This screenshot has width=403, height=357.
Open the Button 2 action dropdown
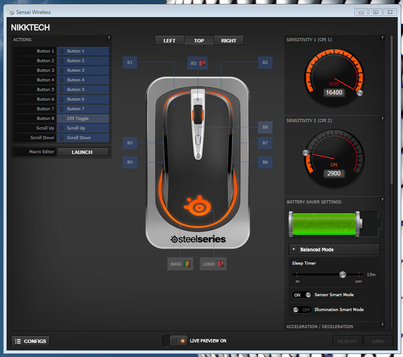(83, 60)
